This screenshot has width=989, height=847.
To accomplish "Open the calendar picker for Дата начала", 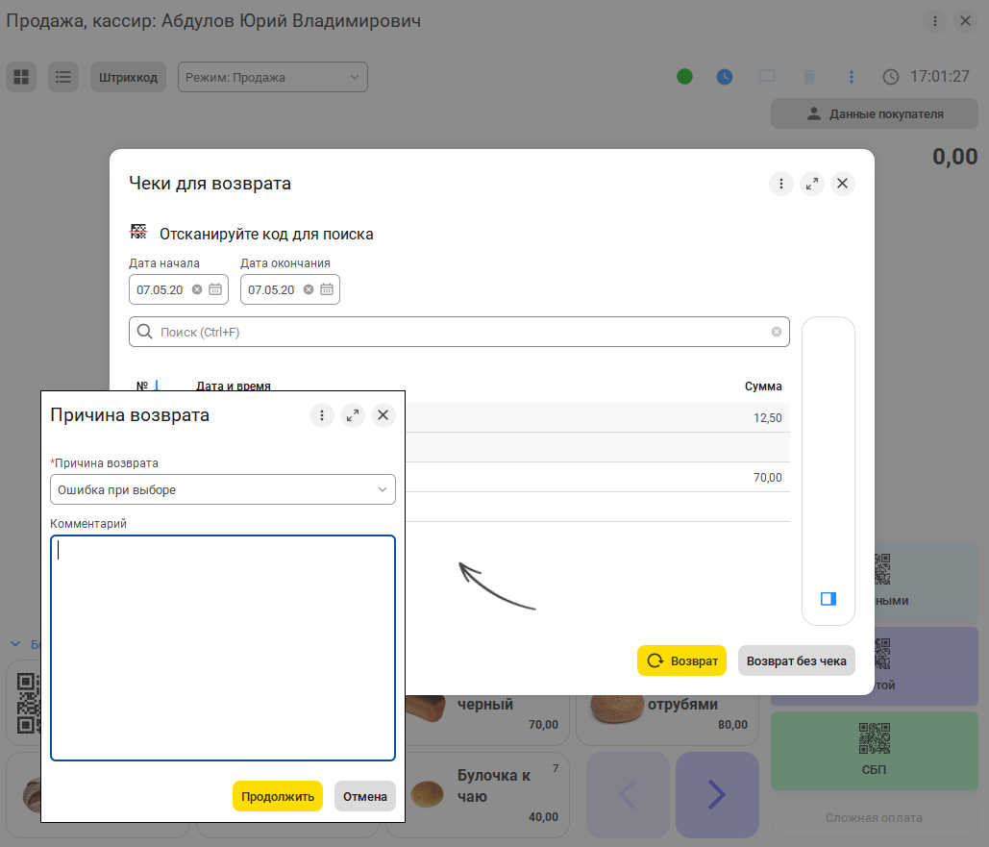I will point(215,289).
